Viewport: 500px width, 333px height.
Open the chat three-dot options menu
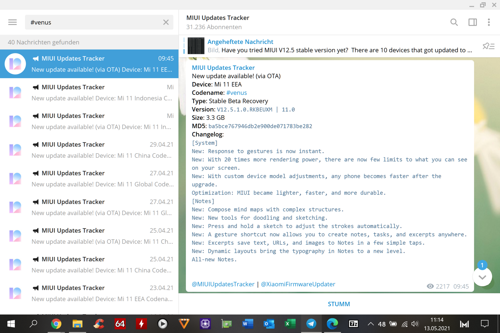[x=489, y=22]
